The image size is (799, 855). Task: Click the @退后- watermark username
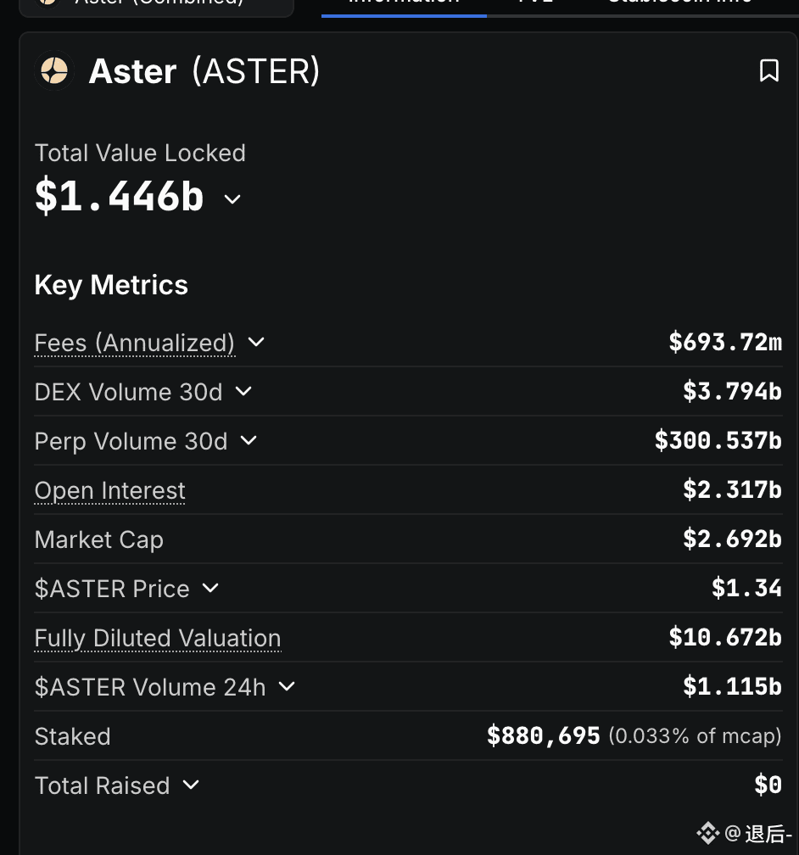coord(757,833)
